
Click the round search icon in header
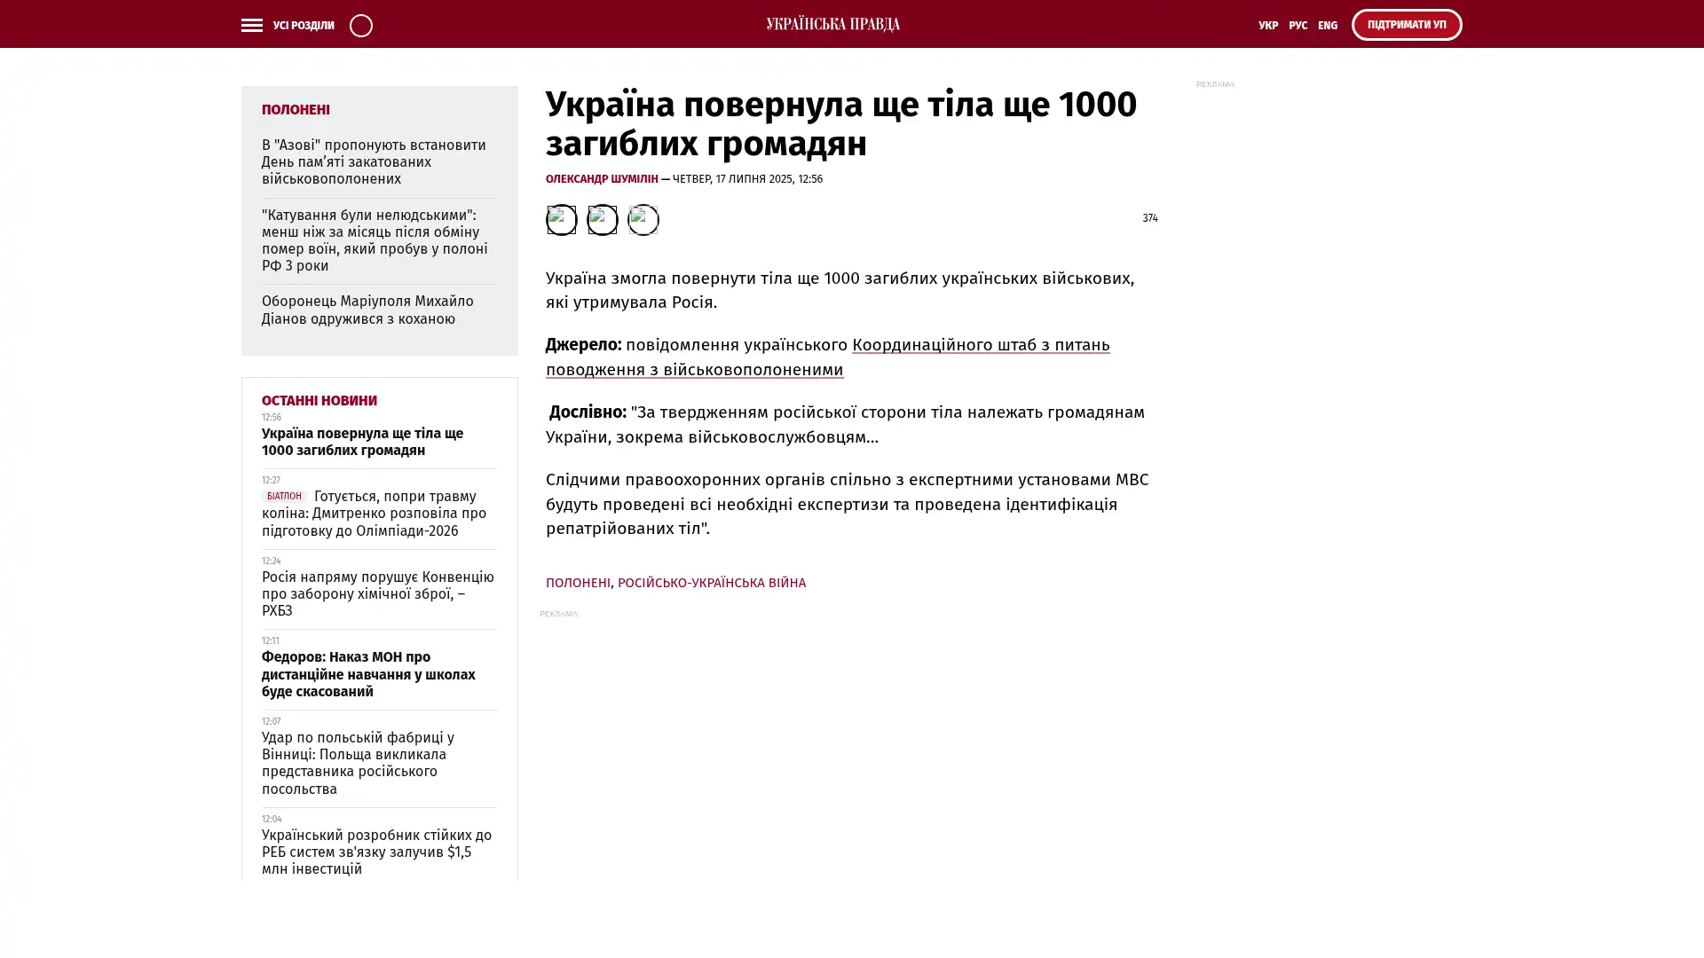[360, 25]
